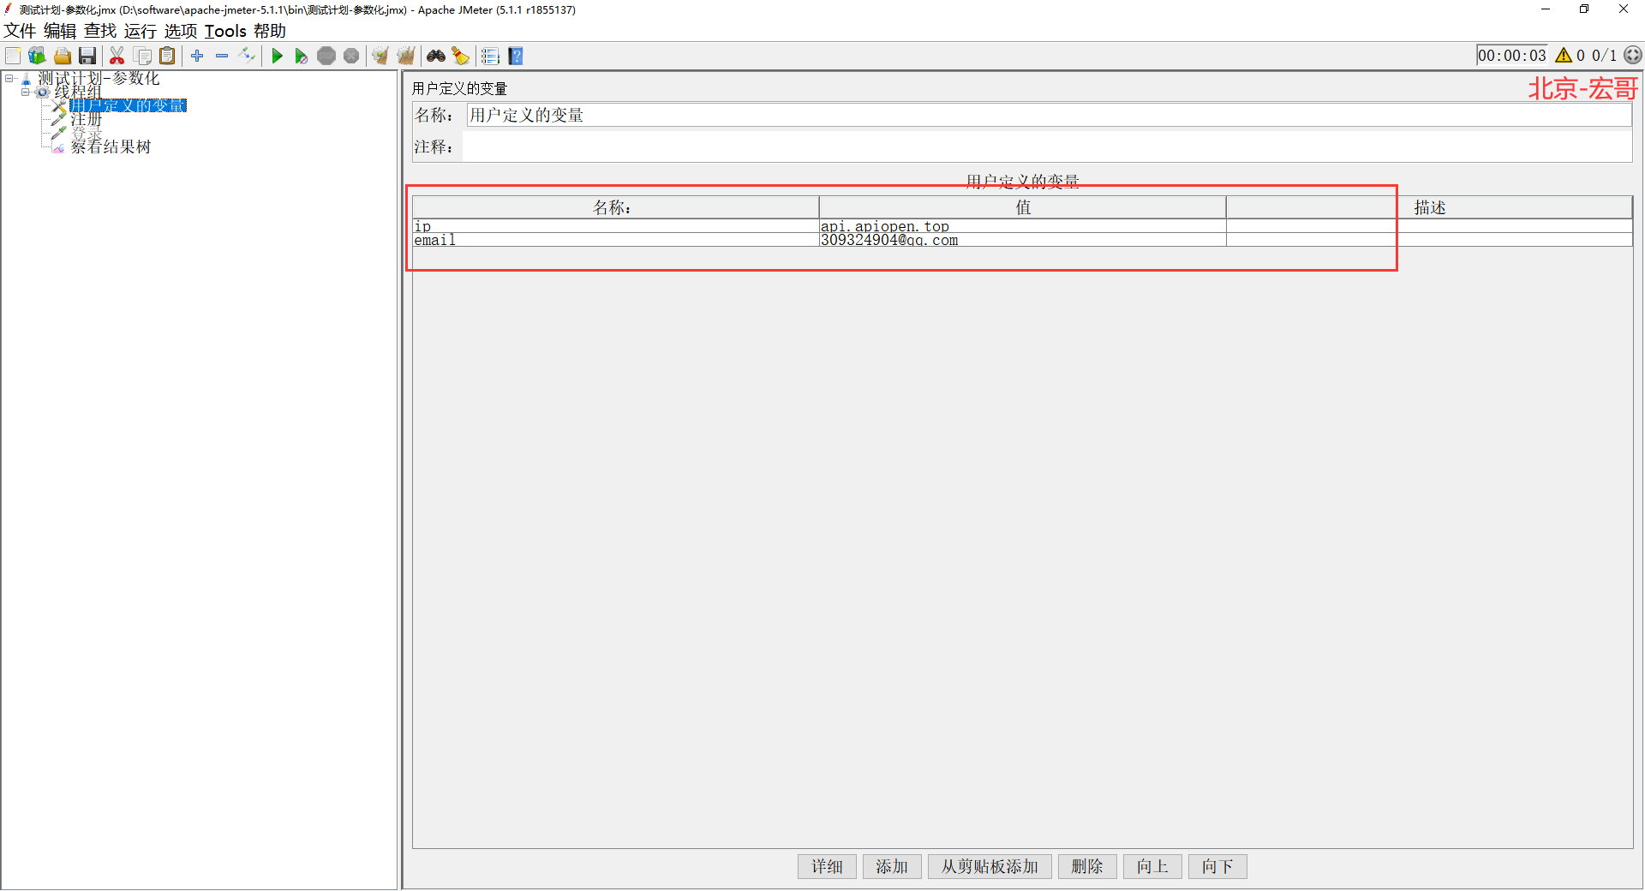This screenshot has height=891, width=1645.
Task: Clear results with single broom icon
Action: pyautogui.click(x=380, y=56)
